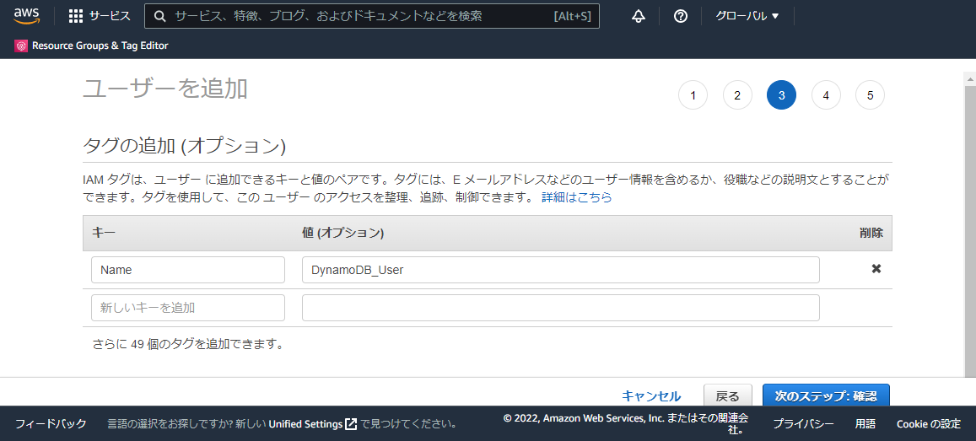Open the notifications bell
This screenshot has width=976, height=441.
[x=639, y=16]
